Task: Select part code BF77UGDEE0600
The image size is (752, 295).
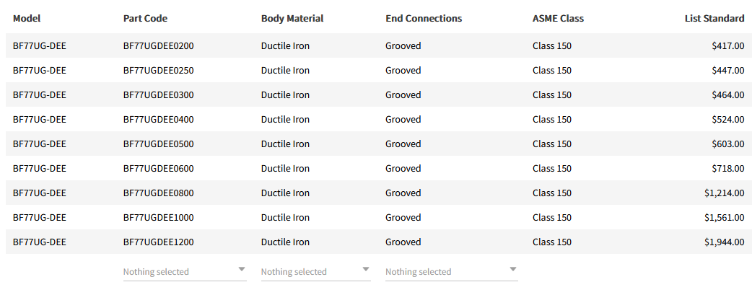Action: pyautogui.click(x=158, y=169)
